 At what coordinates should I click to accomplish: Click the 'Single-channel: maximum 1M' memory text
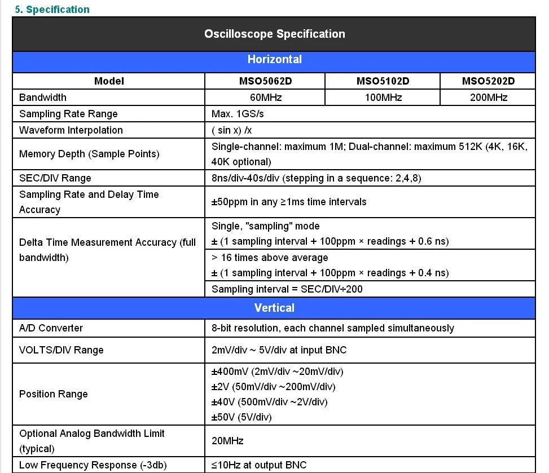278,146
